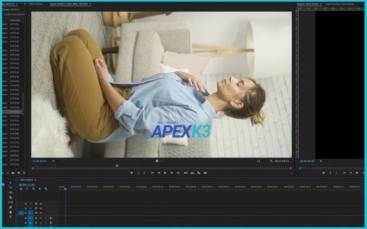
Task: Toggle V1 source patching button
Action: pos(21,213)
